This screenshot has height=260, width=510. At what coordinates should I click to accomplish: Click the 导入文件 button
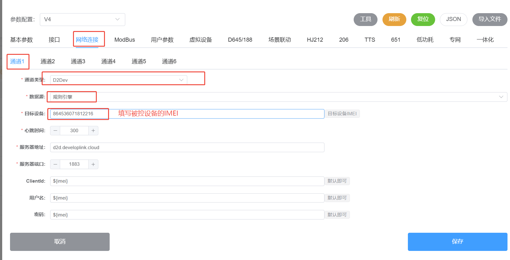490,19
